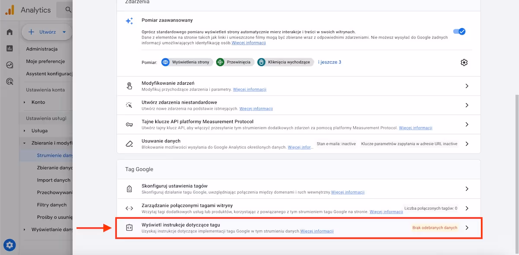Open Wyświetl instrukcje dotyczące tagu row

(298, 228)
